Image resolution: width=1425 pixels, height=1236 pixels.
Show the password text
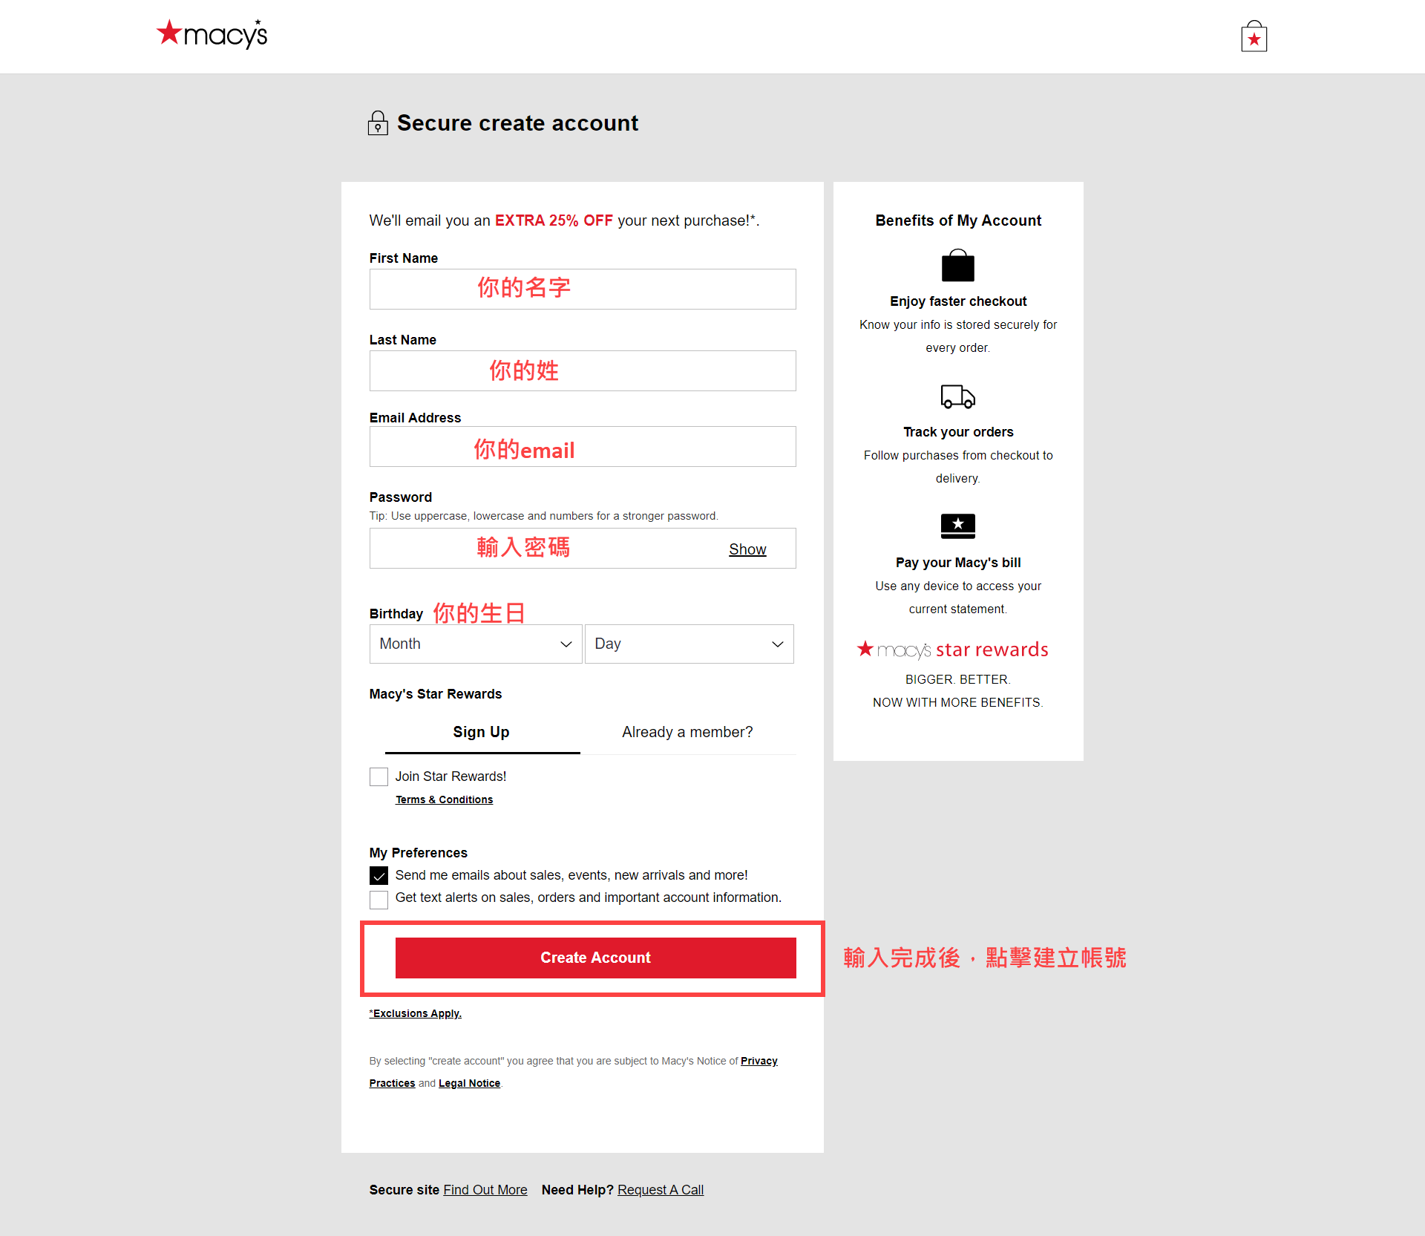[747, 549]
